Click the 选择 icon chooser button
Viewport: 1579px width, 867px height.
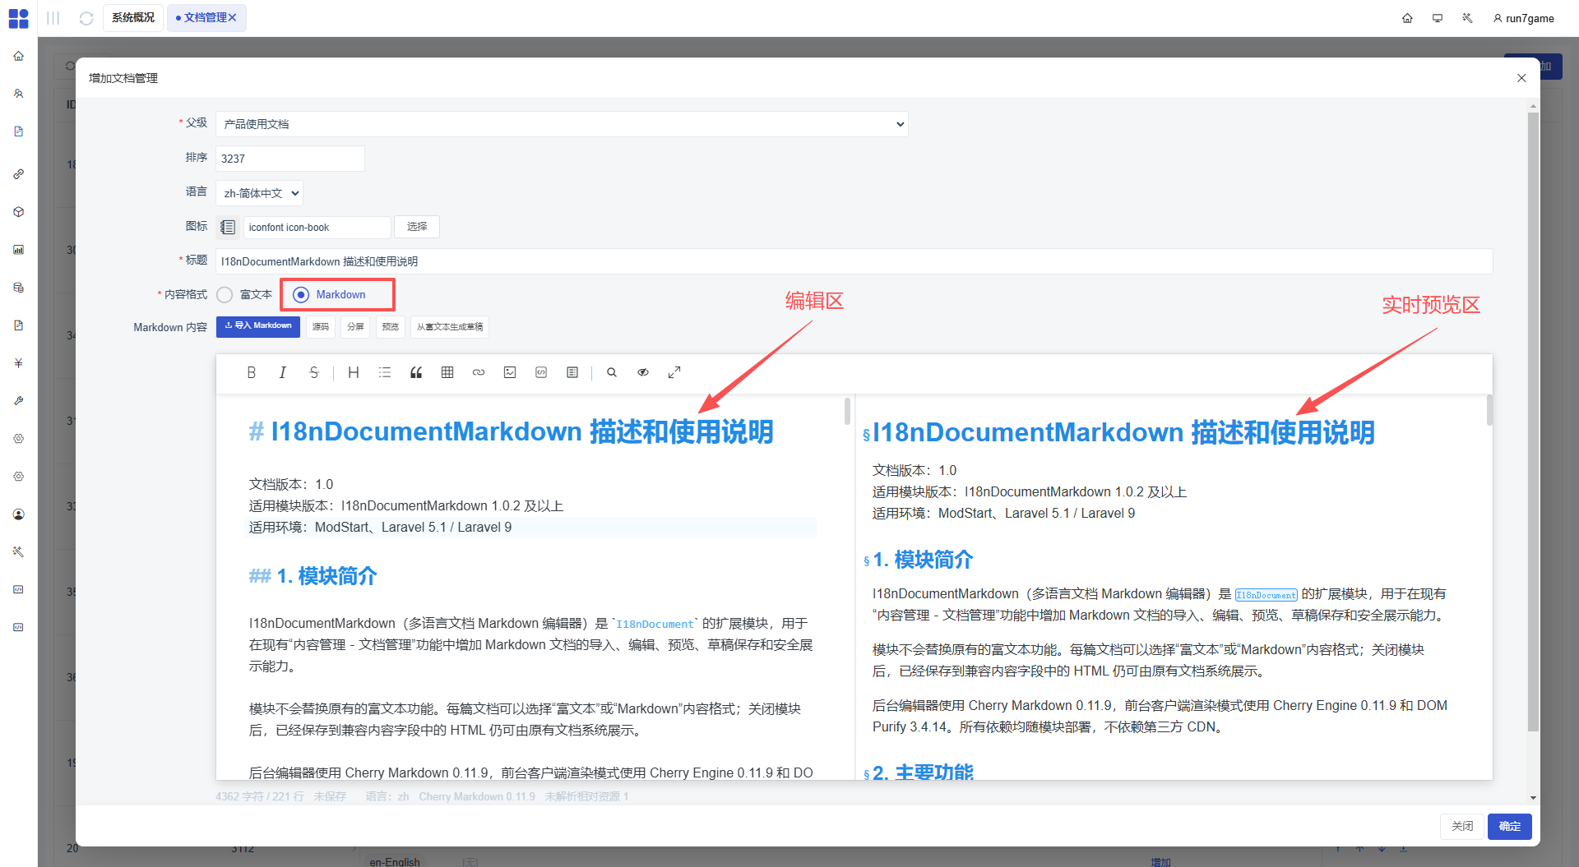click(x=417, y=227)
